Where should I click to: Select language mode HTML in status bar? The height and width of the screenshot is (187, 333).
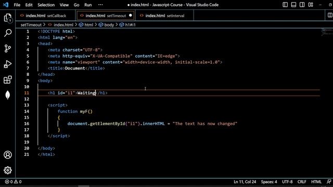pos(316,182)
